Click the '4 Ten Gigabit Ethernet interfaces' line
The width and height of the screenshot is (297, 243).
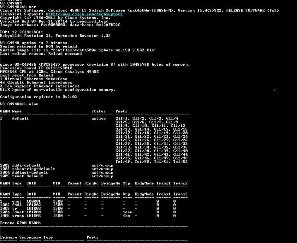[40, 86]
